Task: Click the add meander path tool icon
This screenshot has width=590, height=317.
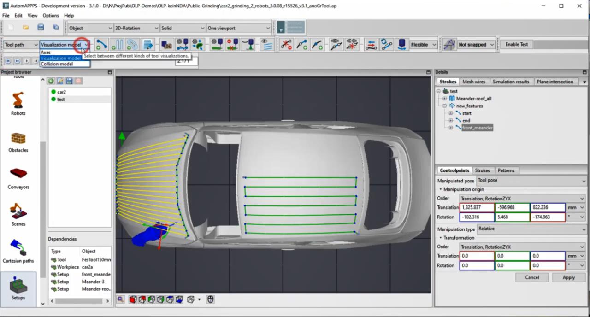Action: (117, 45)
